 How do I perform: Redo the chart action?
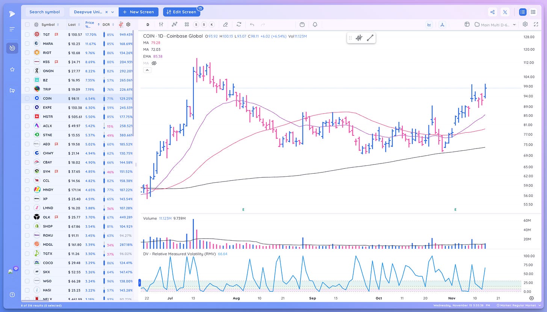pos(263,24)
